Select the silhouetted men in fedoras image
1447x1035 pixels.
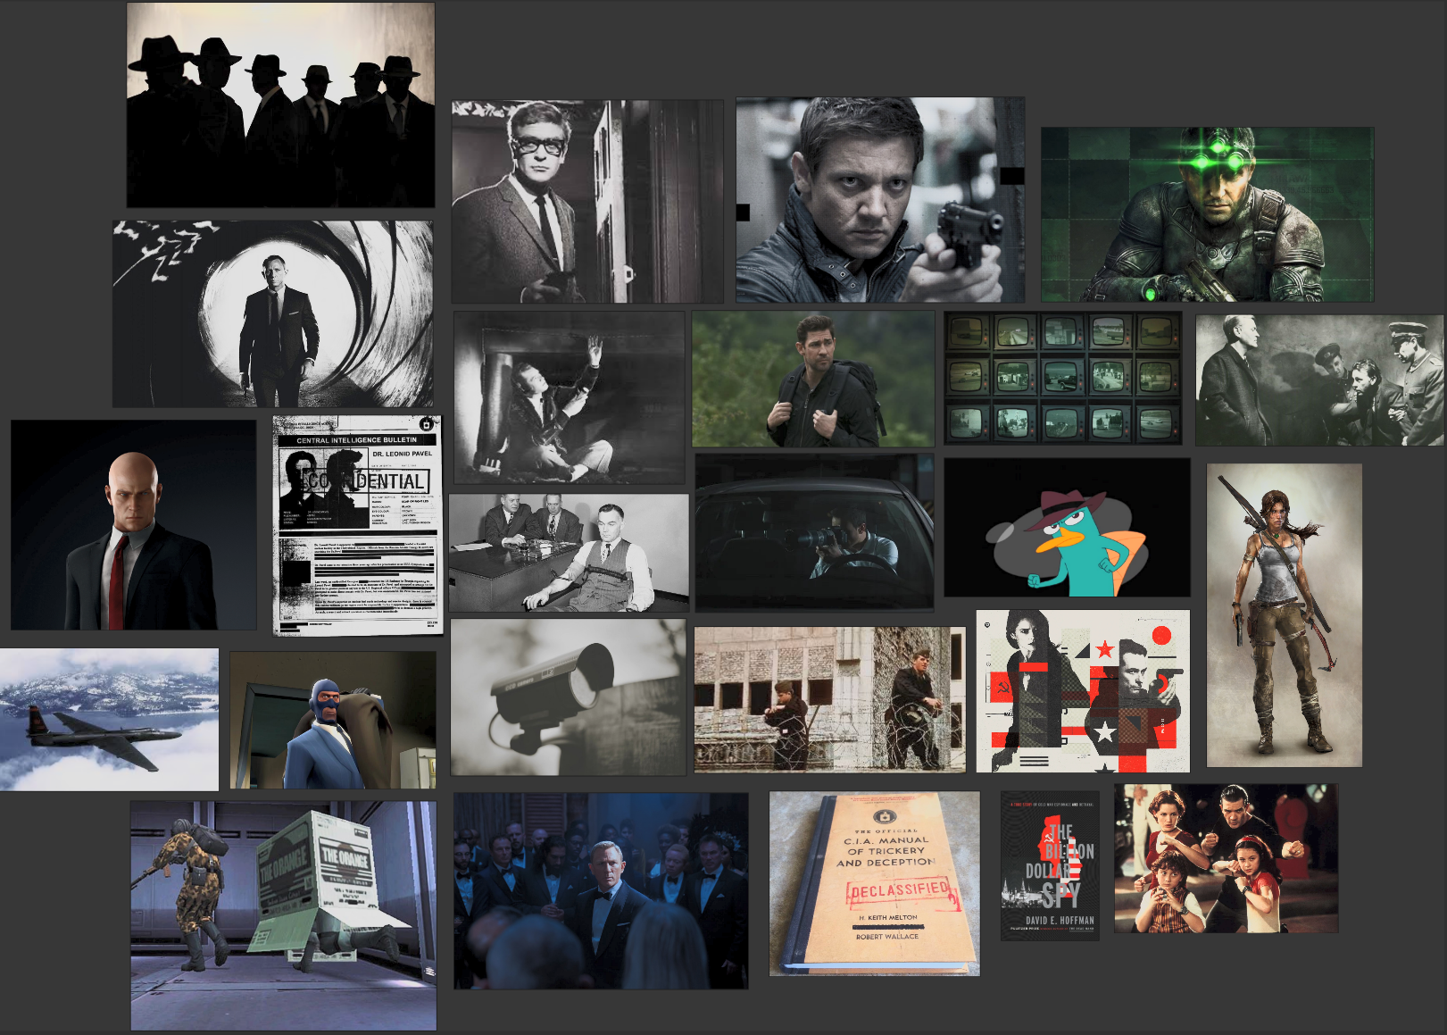(x=281, y=105)
